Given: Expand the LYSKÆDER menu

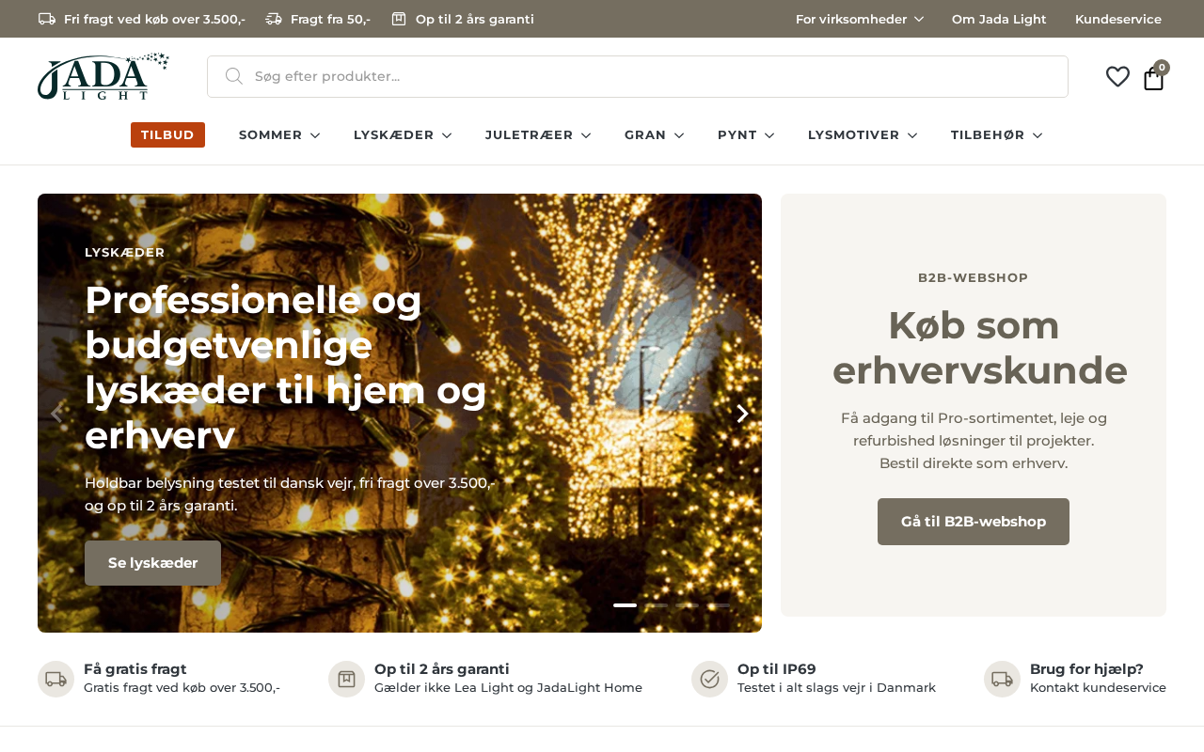Looking at the screenshot, I should (x=403, y=135).
